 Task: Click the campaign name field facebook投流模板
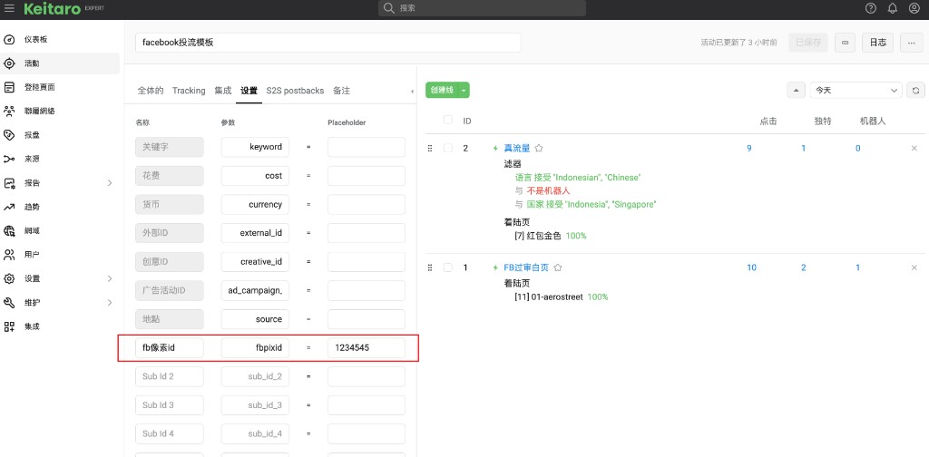point(328,43)
